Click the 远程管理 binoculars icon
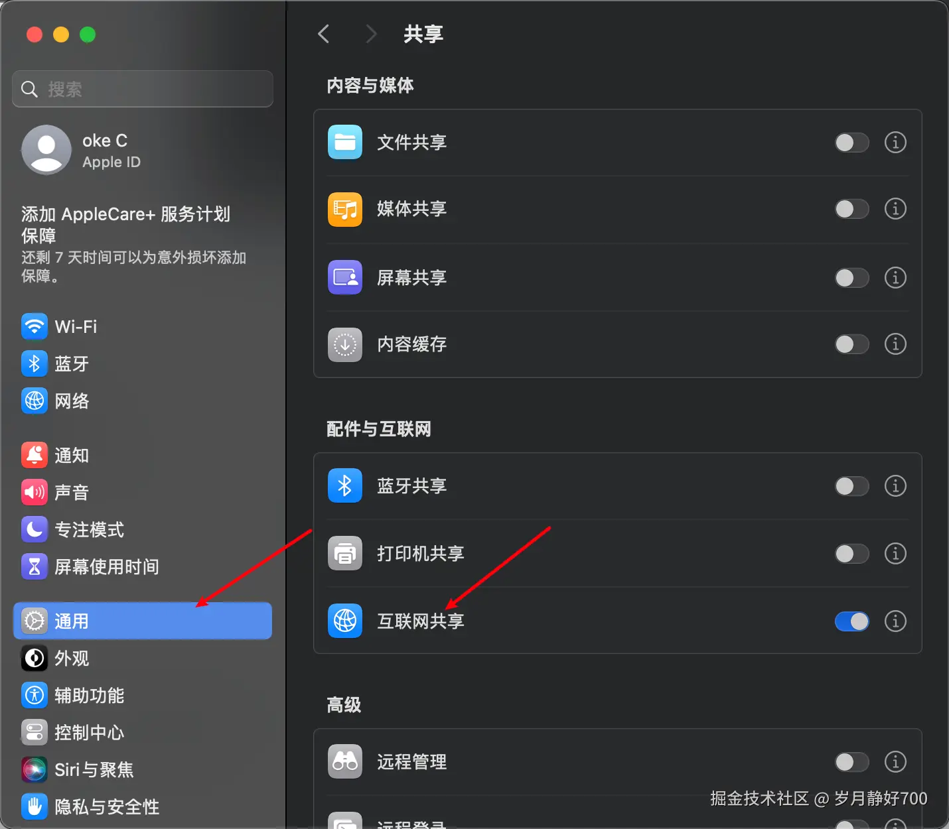Screen dimensions: 949x829 click(x=344, y=761)
